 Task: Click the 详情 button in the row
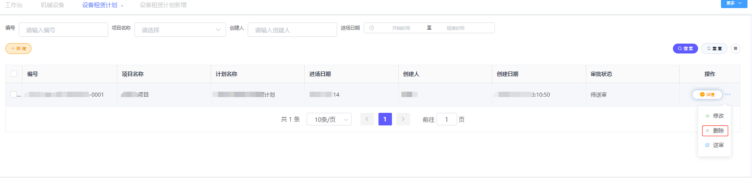pyautogui.click(x=707, y=94)
